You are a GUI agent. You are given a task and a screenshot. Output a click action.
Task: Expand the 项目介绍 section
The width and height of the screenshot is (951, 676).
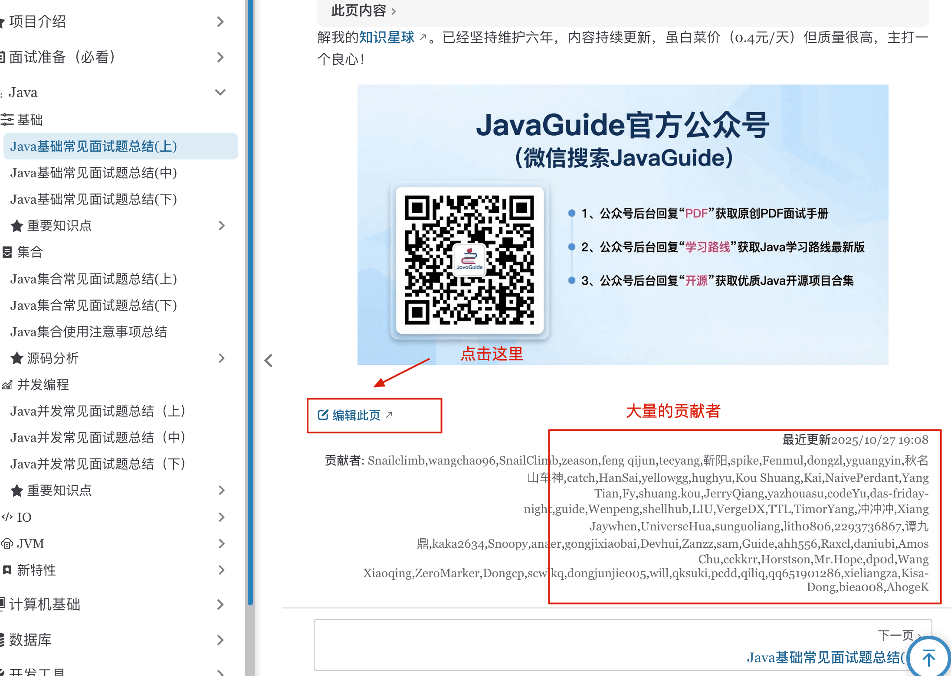tap(220, 22)
